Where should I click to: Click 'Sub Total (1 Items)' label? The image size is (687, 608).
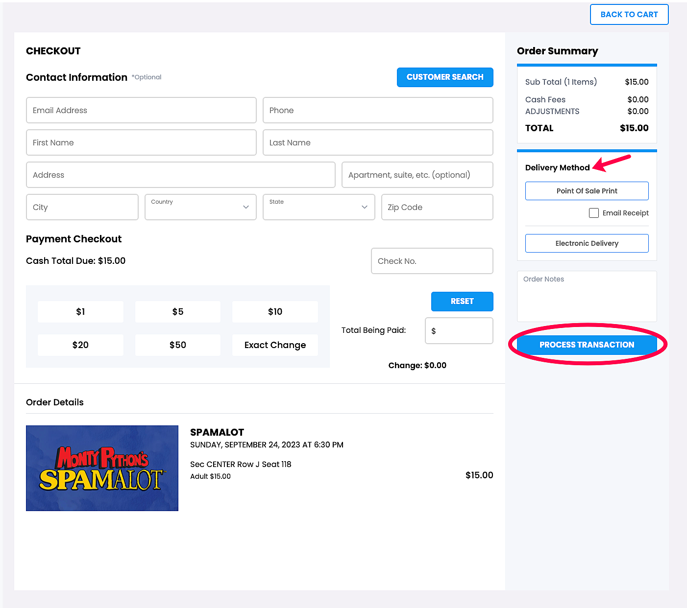point(561,82)
